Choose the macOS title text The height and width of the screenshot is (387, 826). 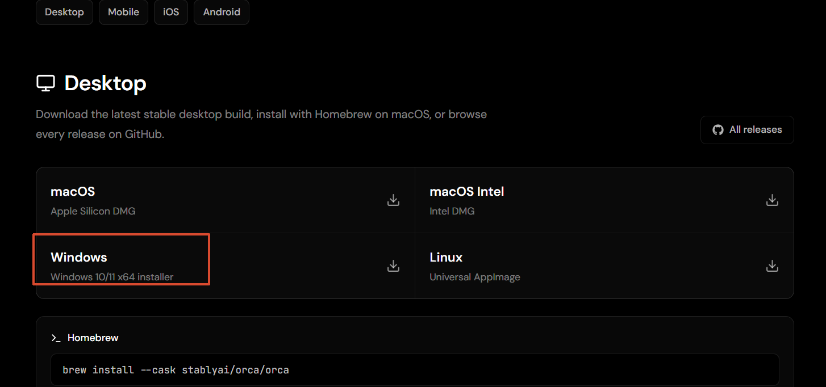coord(73,192)
